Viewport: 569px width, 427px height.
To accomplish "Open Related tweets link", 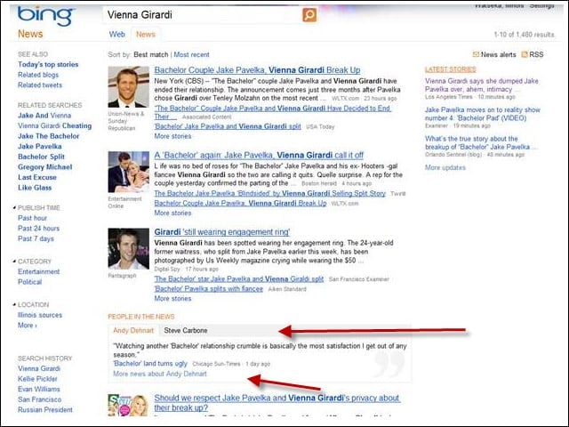I will (40, 85).
